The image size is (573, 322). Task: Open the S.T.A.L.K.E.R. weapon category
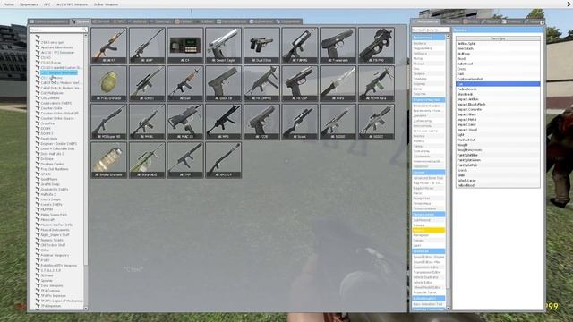point(51,270)
